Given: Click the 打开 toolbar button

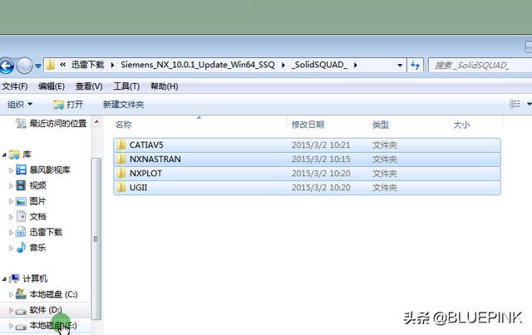Looking at the screenshot, I should click(68, 104).
